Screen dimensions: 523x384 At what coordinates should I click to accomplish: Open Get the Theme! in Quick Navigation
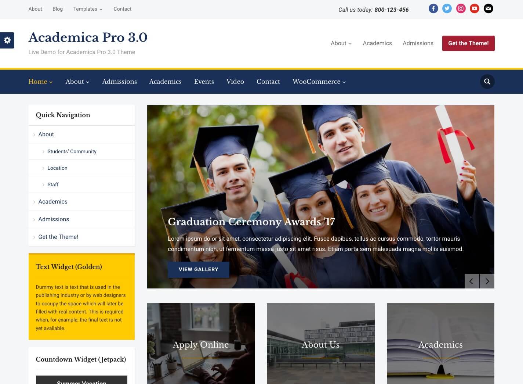point(58,237)
